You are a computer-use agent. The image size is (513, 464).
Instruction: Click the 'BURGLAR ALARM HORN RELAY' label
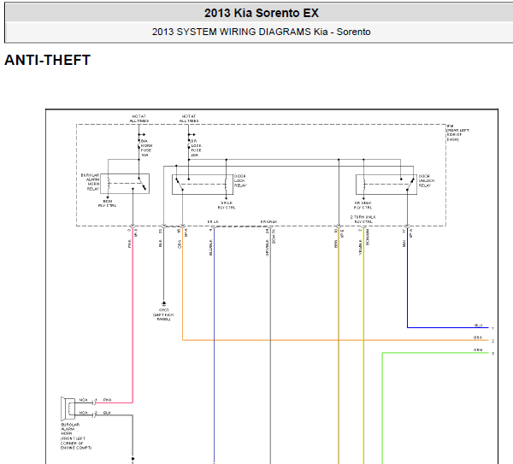(91, 182)
